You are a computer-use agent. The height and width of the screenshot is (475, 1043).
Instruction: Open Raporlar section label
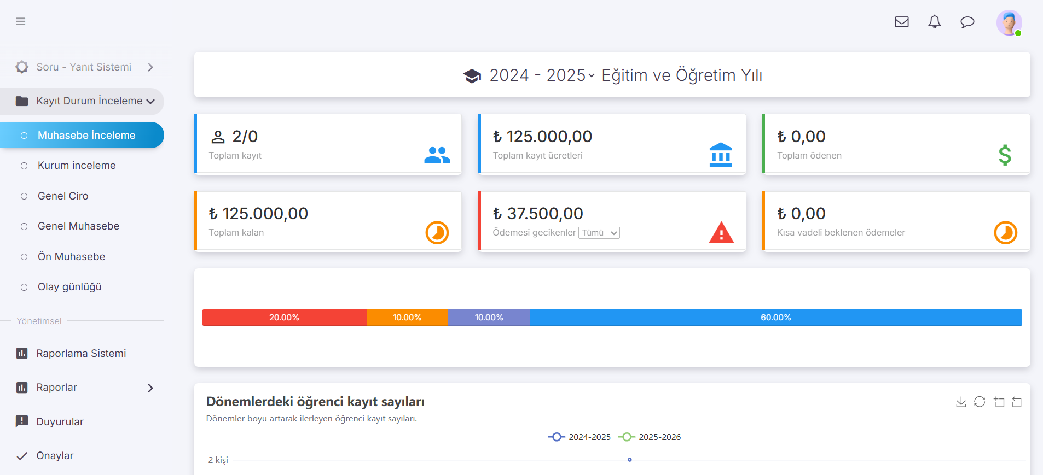(56, 388)
